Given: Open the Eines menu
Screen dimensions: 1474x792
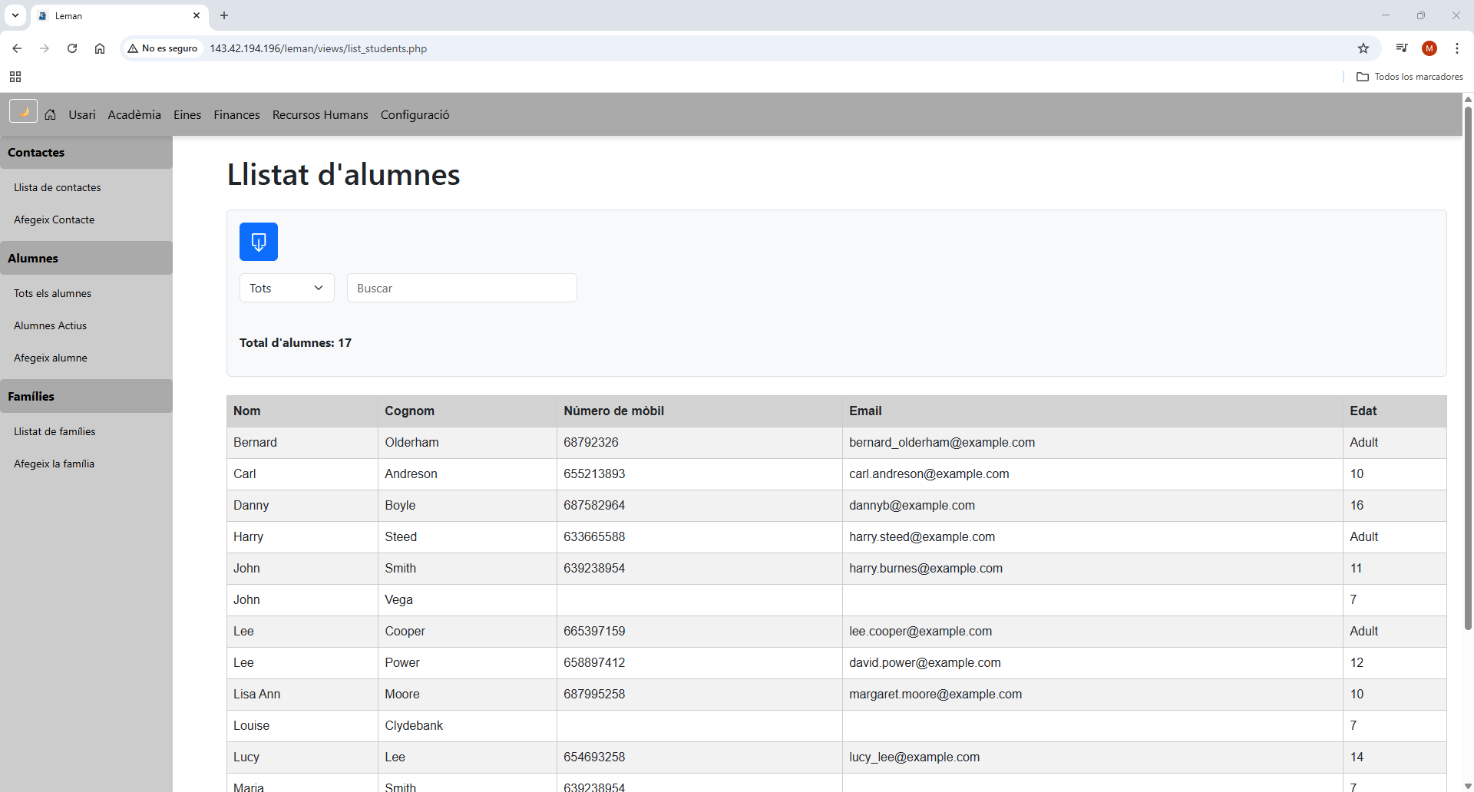Looking at the screenshot, I should [x=187, y=114].
